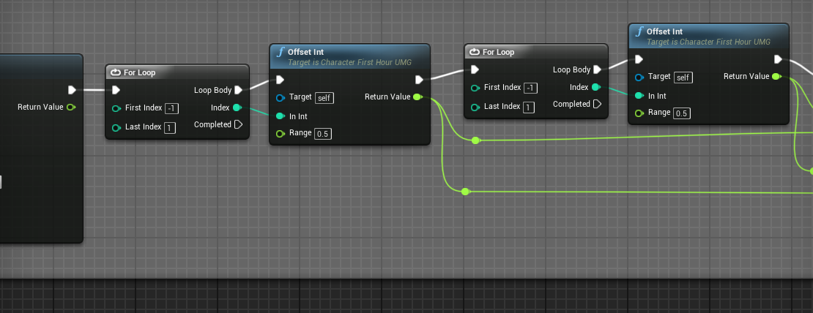Edit Last Index value on first For Loop
This screenshot has width=813, height=313.
click(x=170, y=129)
